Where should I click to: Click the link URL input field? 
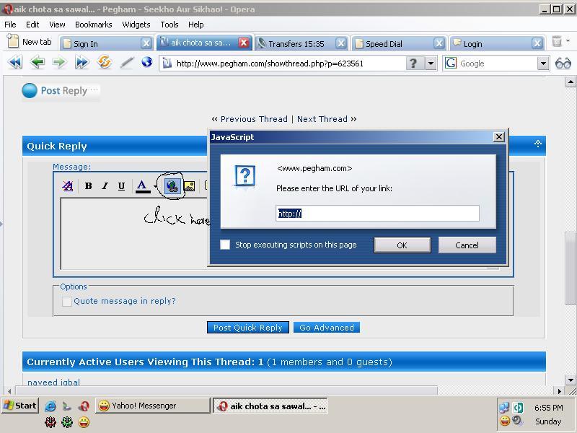tap(377, 213)
